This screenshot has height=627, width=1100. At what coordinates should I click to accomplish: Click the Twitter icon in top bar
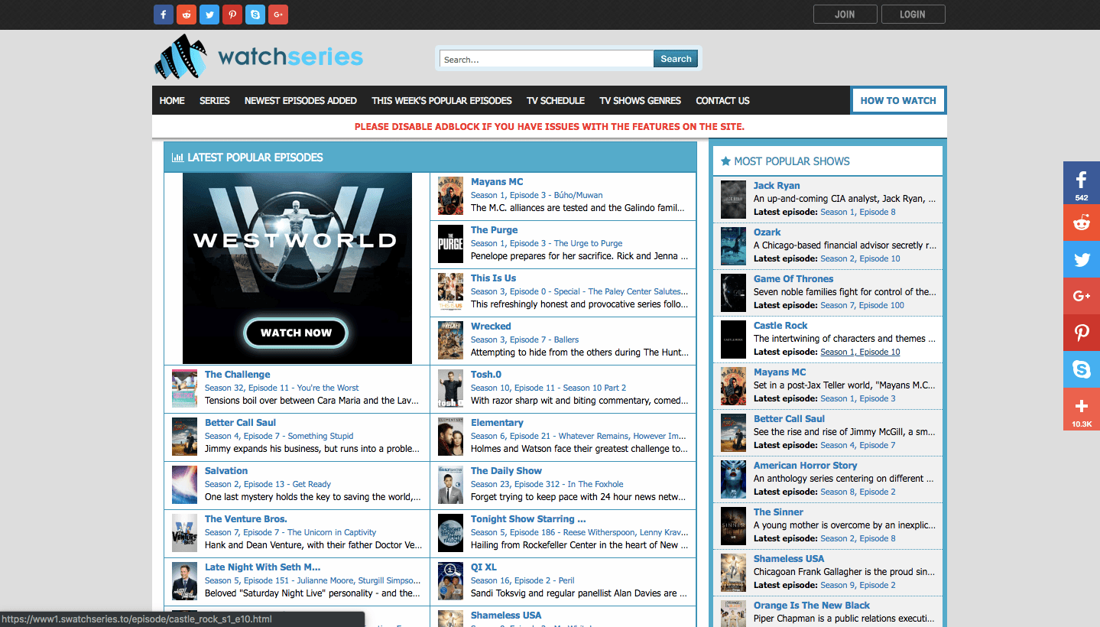pyautogui.click(x=209, y=15)
